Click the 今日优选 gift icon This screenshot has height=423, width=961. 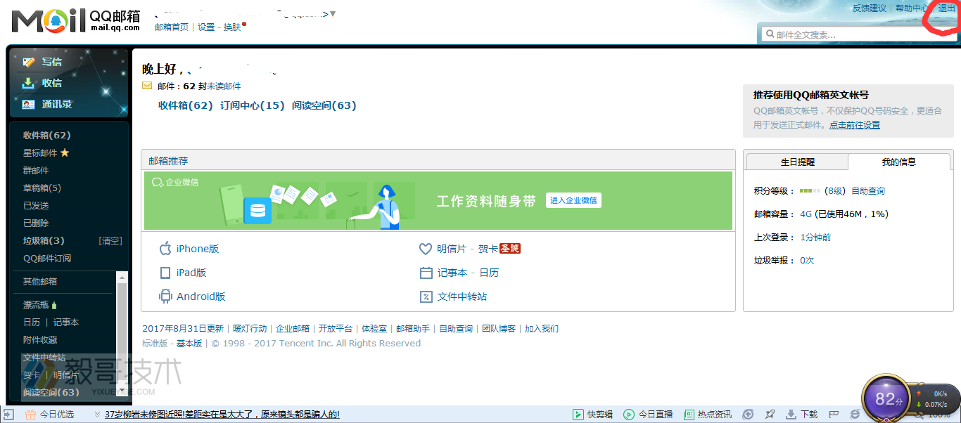tap(30, 415)
